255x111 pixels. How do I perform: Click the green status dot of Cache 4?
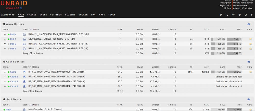click(9, 86)
